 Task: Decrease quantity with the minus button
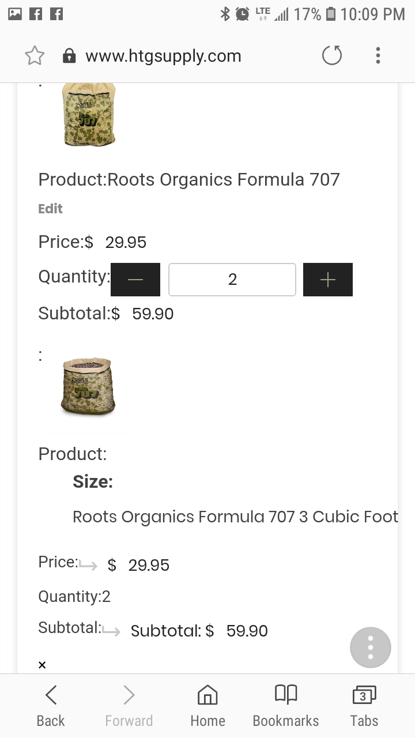(135, 280)
